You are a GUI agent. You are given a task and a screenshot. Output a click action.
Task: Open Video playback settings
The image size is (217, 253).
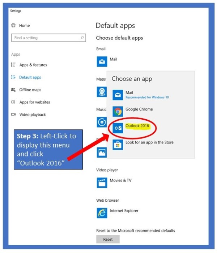point(33,115)
